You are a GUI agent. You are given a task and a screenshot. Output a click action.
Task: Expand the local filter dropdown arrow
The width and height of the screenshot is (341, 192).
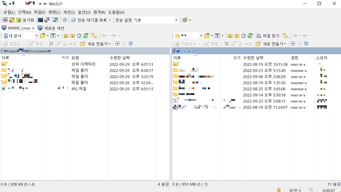pos(58,36)
